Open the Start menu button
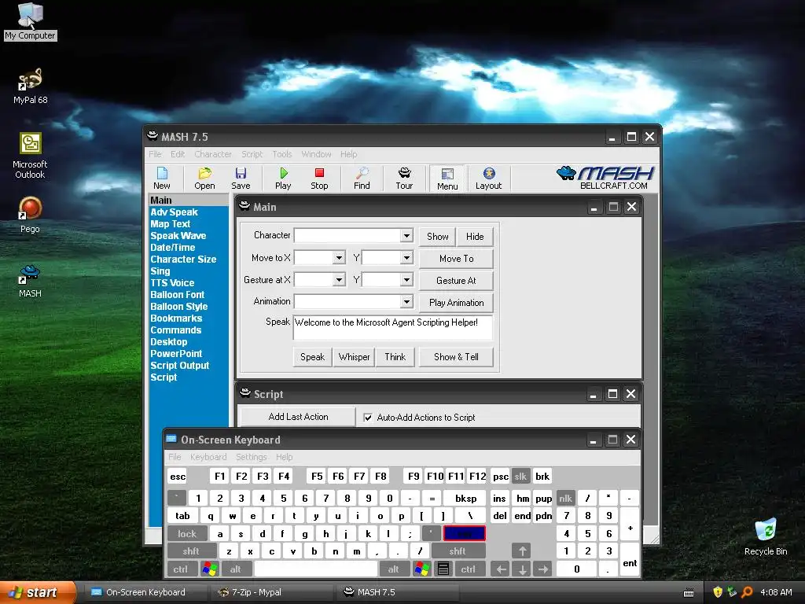805x604 pixels. (37, 592)
